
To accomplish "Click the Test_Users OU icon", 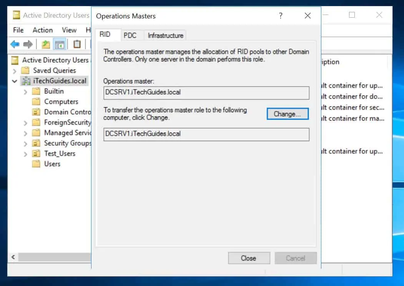I will [x=36, y=153].
